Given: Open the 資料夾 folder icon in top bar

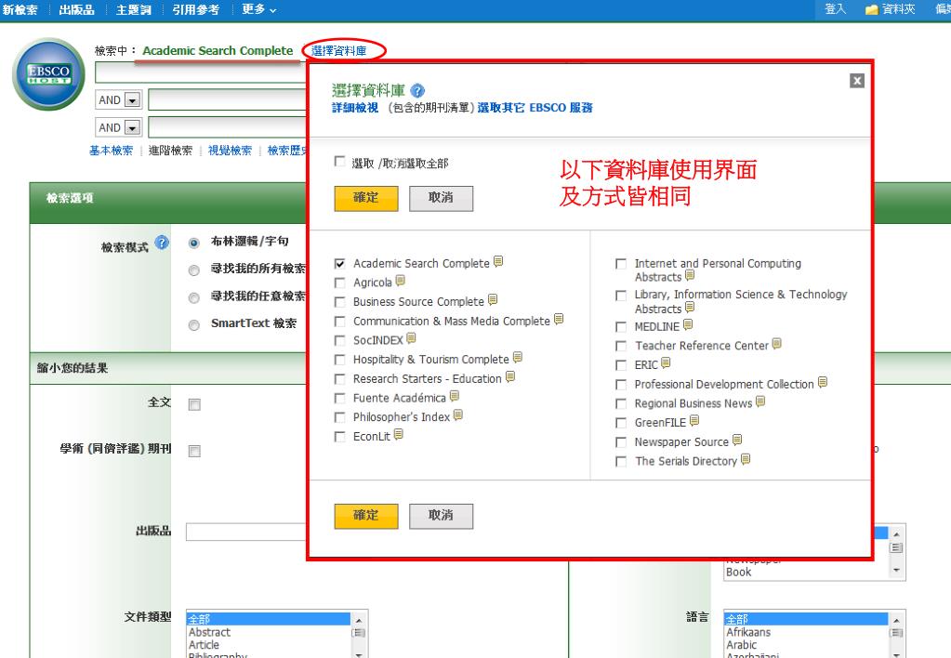Looking at the screenshot, I should [x=872, y=9].
